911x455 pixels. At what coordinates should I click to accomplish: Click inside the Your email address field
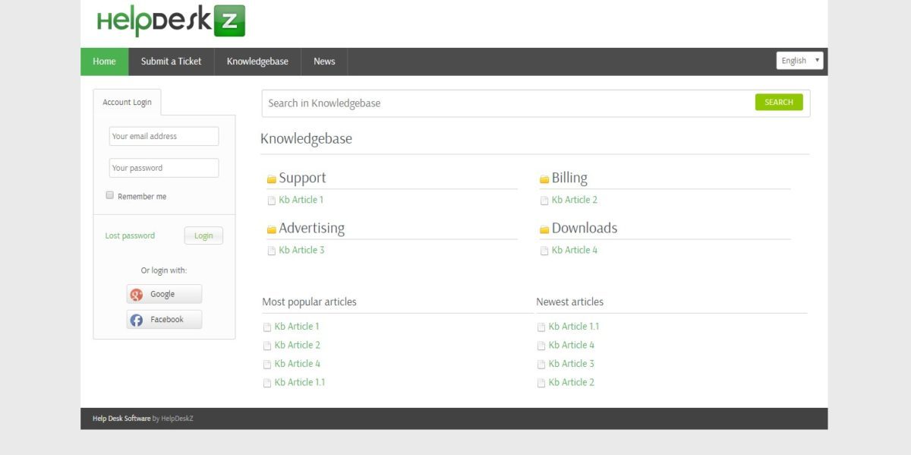pos(163,136)
